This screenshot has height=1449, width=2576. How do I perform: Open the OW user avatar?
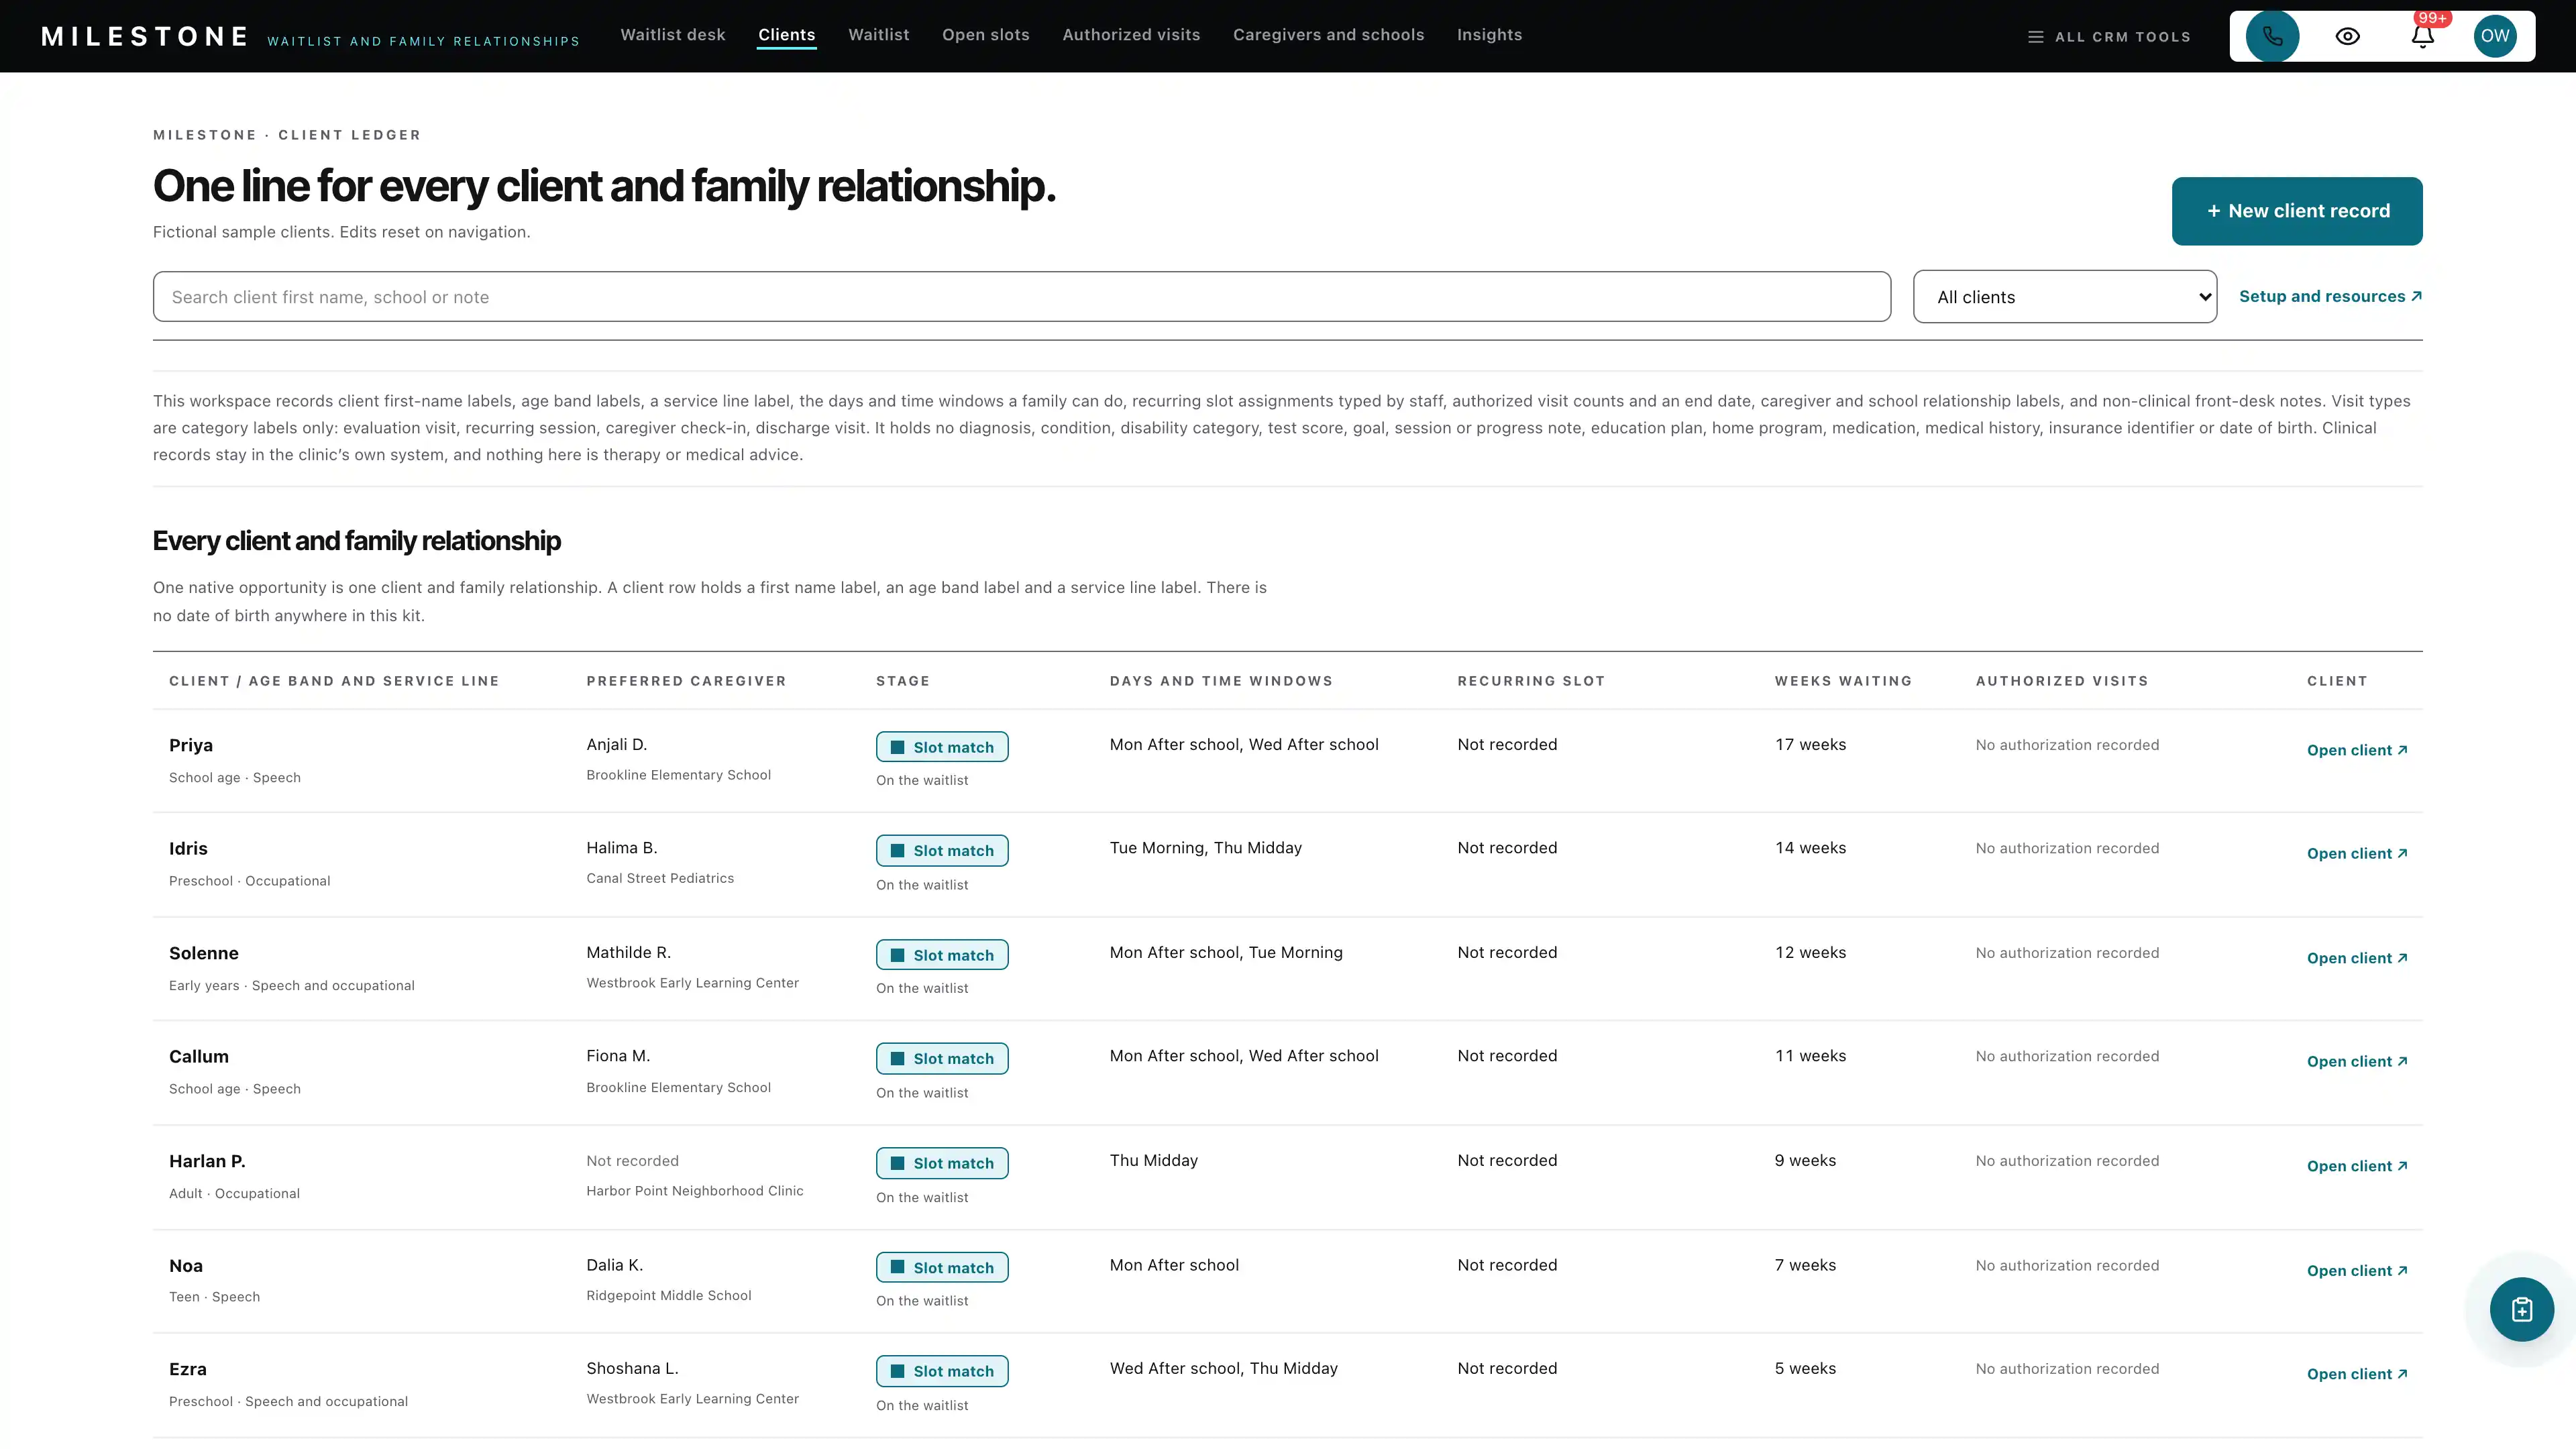(x=2495, y=36)
